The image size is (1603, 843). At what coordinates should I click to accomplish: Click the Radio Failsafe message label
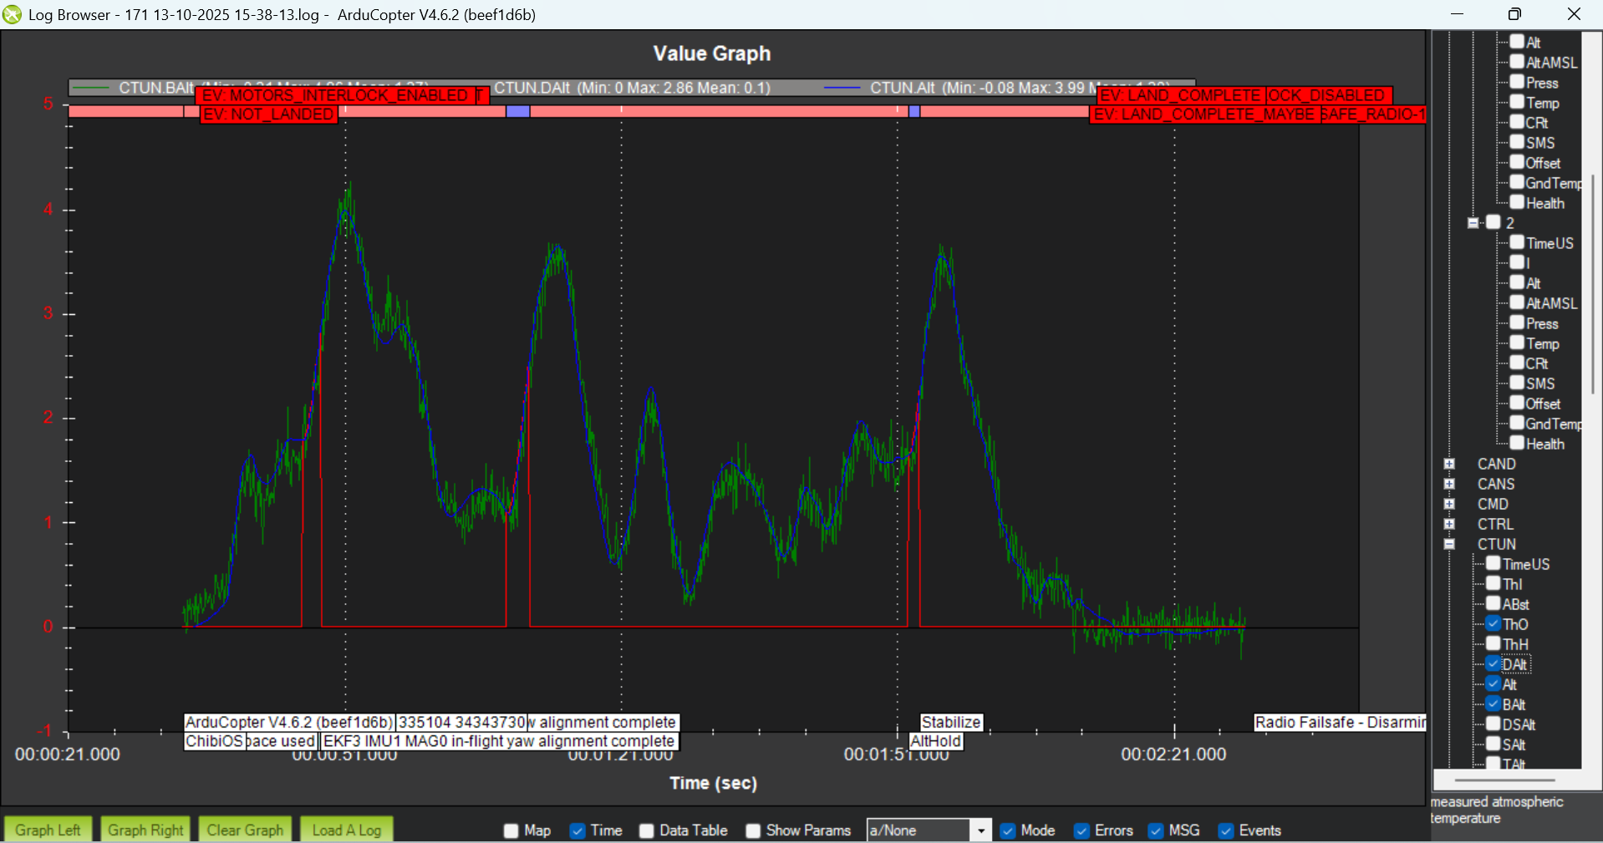(x=1340, y=723)
